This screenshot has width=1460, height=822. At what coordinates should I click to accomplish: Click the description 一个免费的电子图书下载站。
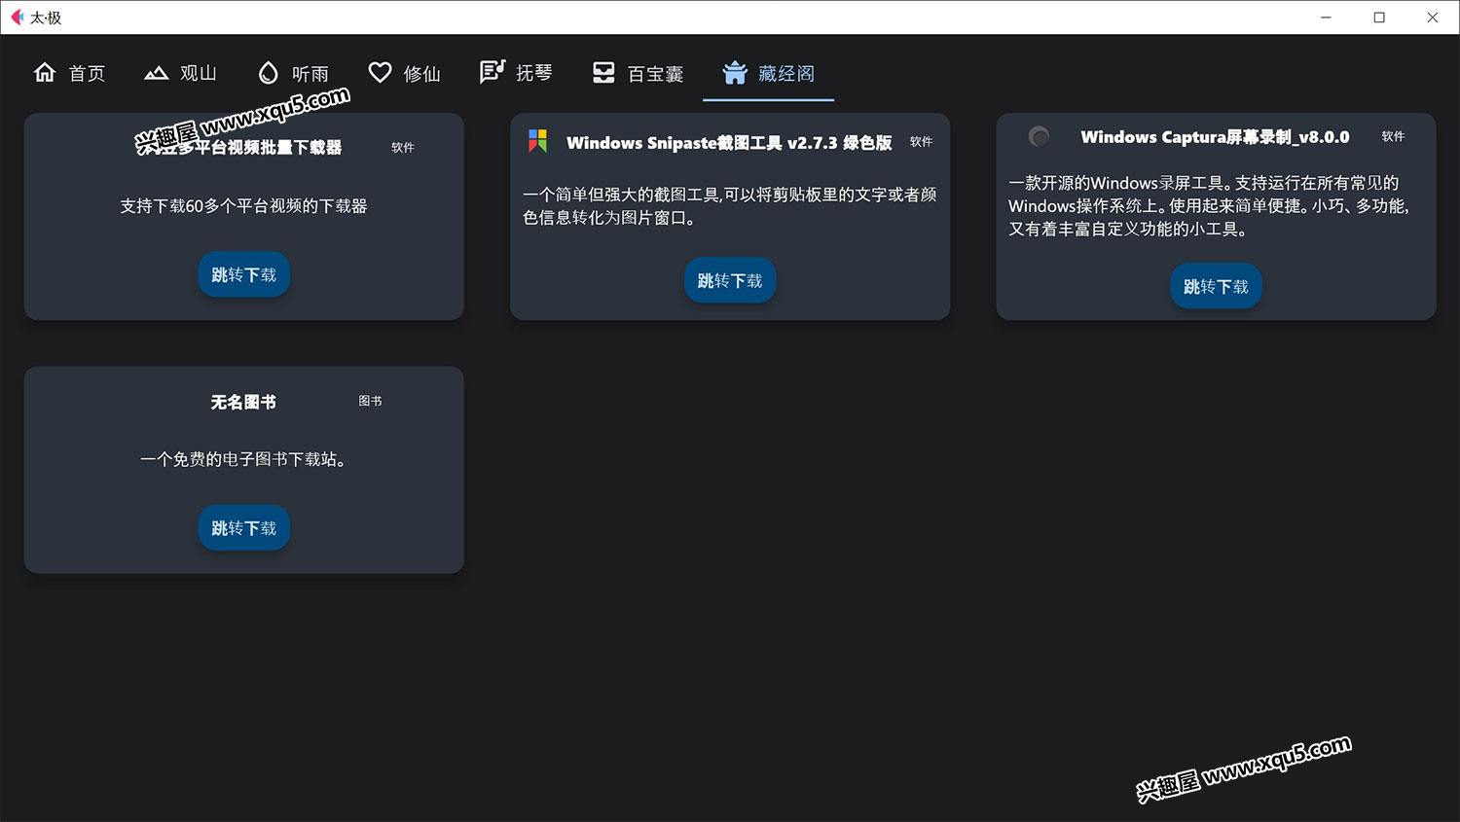[x=243, y=459]
